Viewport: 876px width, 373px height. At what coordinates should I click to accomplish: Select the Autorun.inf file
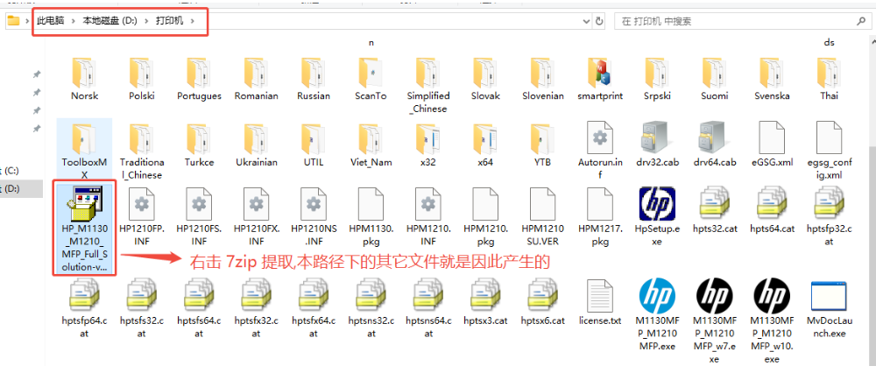pos(599,151)
